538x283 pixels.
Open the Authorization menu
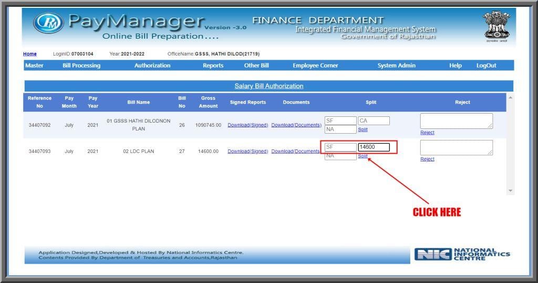pos(152,66)
